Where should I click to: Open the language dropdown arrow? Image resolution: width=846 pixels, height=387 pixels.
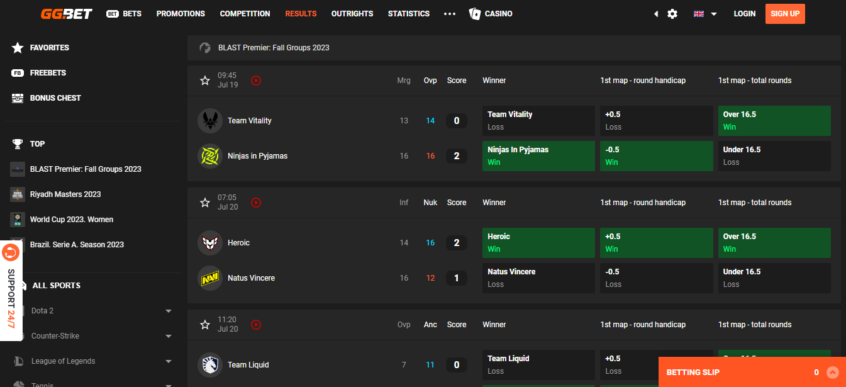714,14
